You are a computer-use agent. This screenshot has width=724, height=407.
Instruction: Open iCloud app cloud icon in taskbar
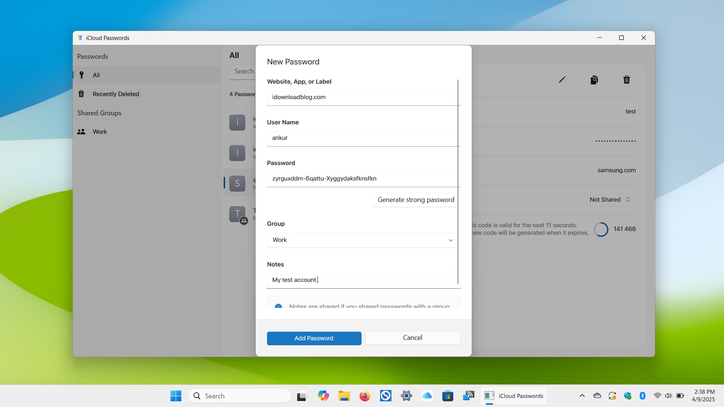(427, 396)
